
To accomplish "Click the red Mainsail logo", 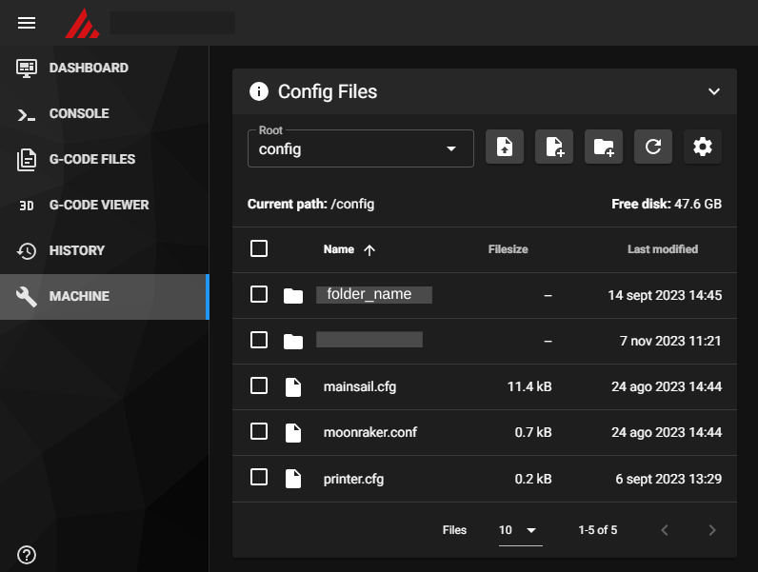I will point(82,23).
